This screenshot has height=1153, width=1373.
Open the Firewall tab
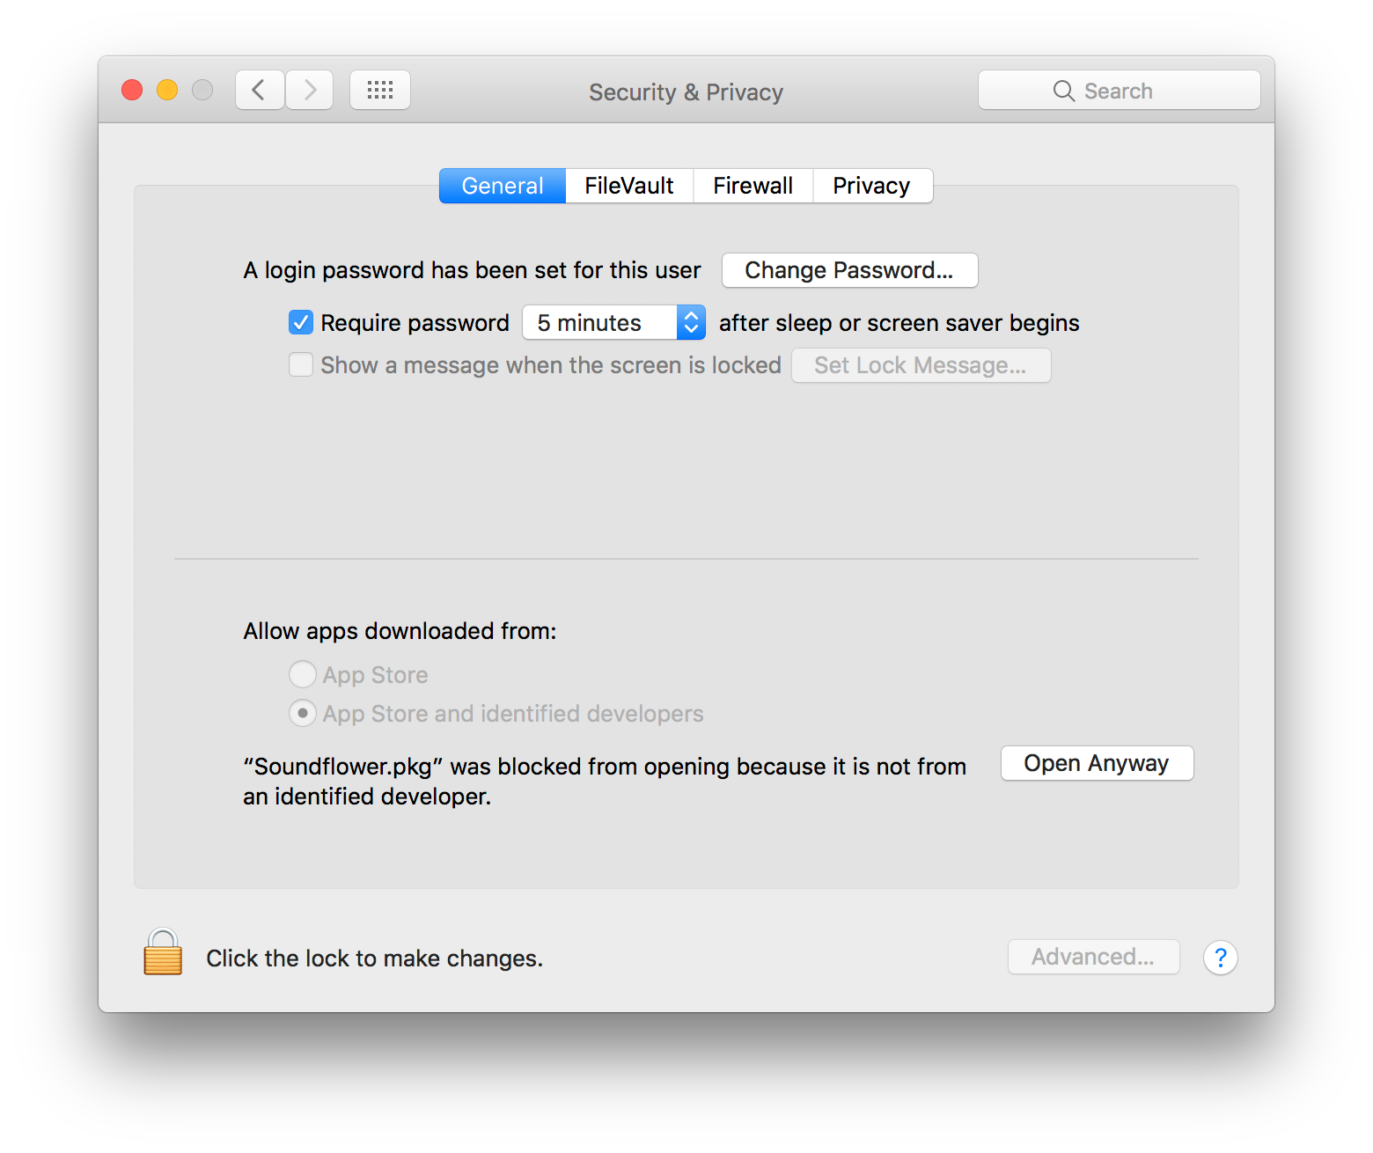click(753, 186)
